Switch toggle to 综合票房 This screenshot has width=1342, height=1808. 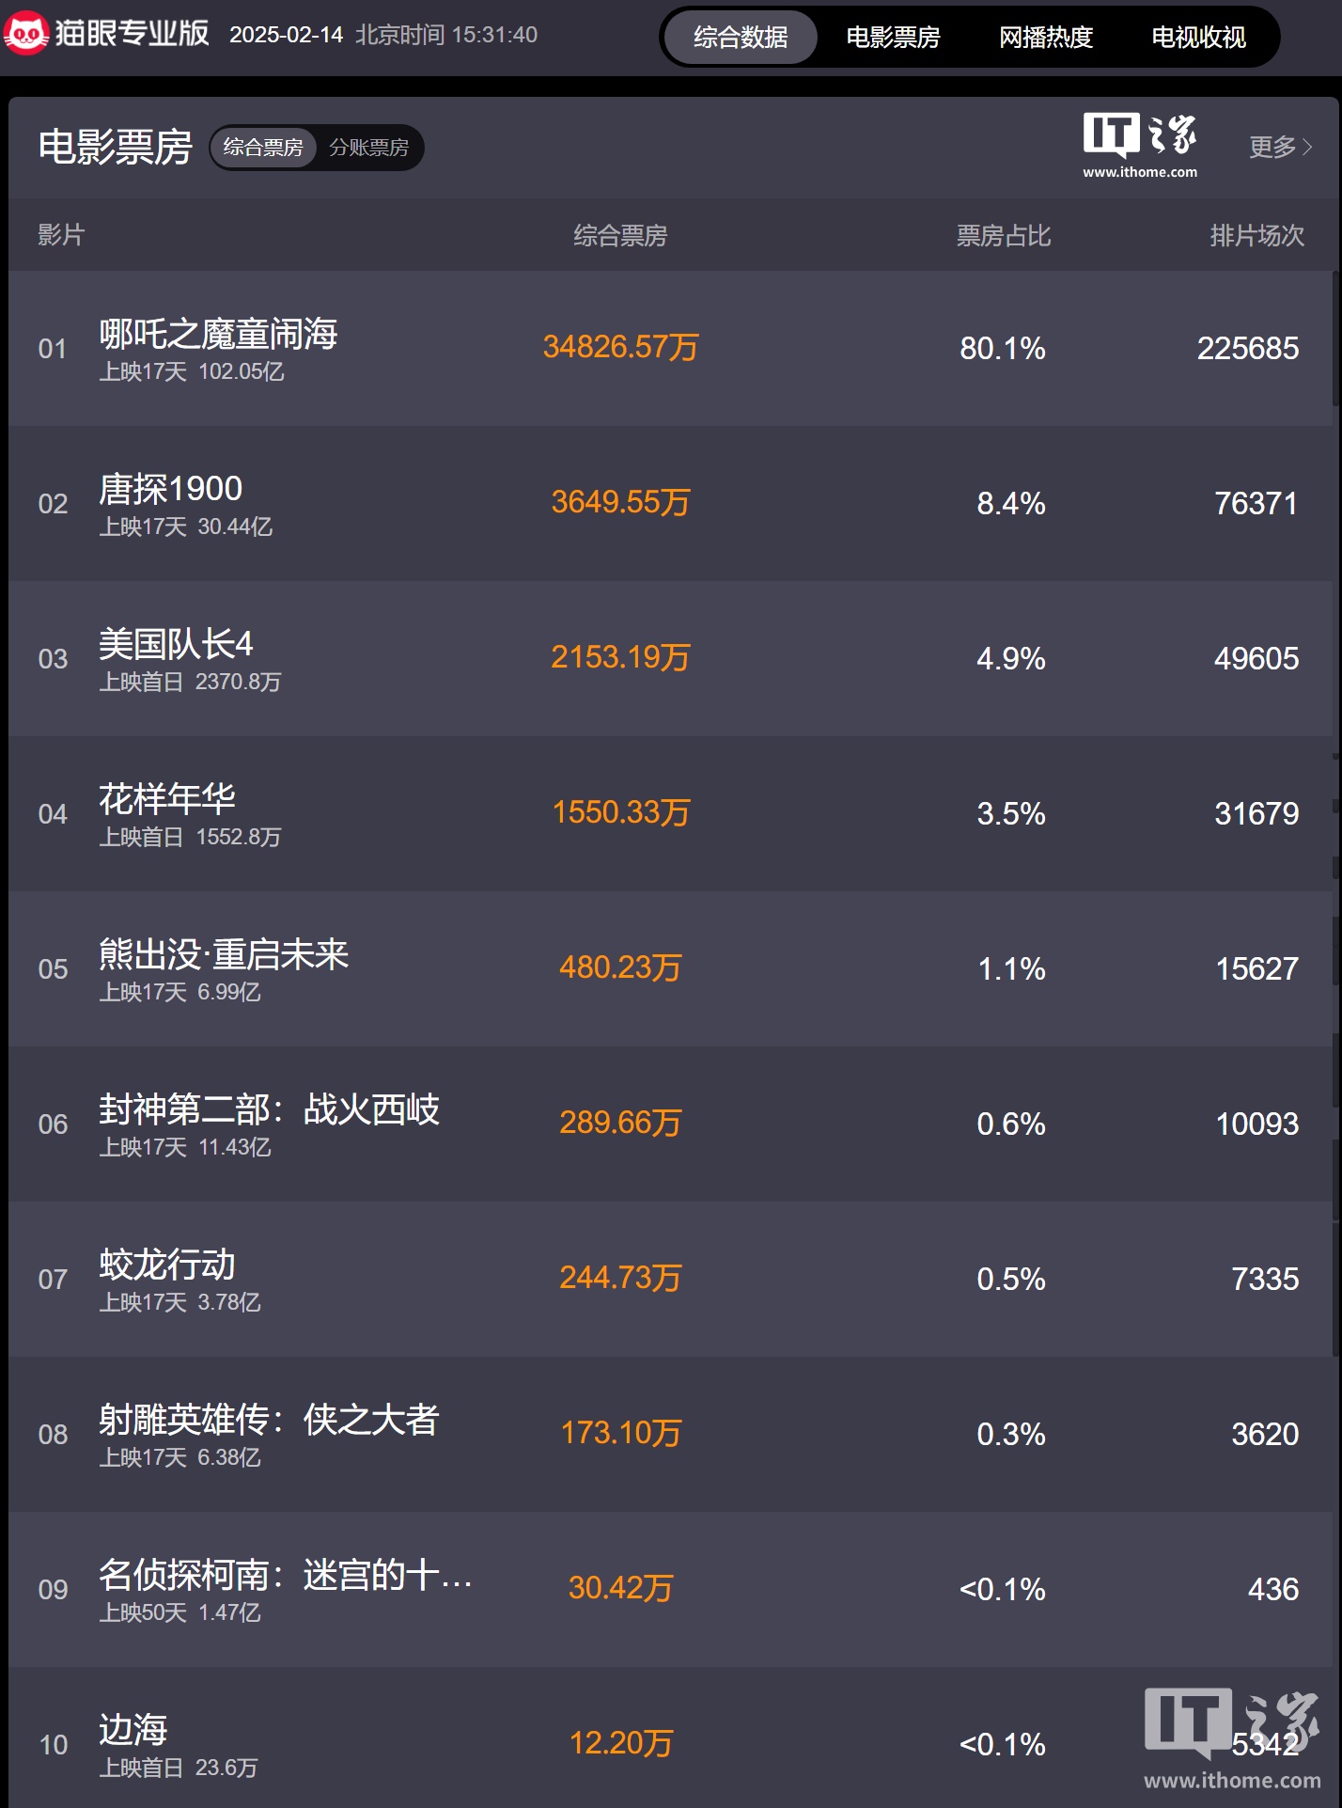263,148
